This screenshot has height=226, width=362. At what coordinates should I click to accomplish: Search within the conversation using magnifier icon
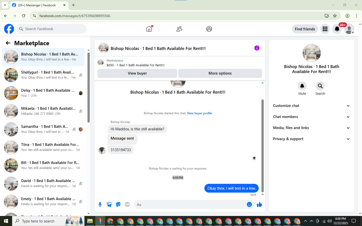[320, 86]
